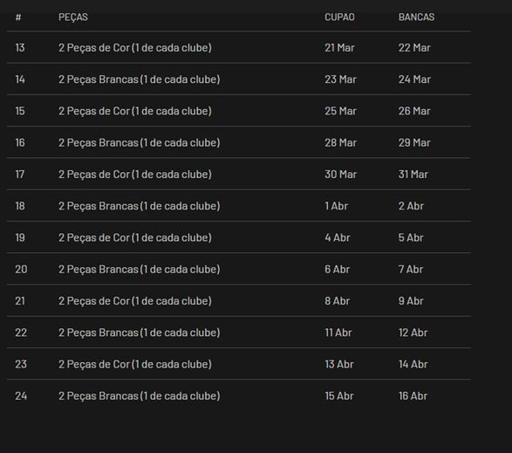This screenshot has height=453, width=512.
Task: Click the PEÇAS column header
Action: [73, 17]
